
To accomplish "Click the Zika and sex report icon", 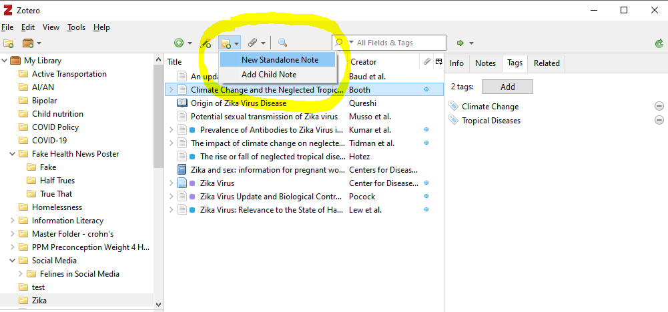I will [182, 170].
